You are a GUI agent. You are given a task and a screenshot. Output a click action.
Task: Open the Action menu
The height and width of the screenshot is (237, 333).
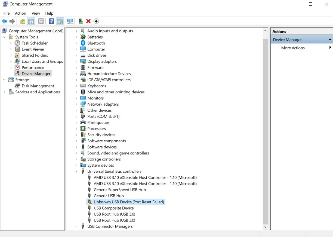[21, 13]
